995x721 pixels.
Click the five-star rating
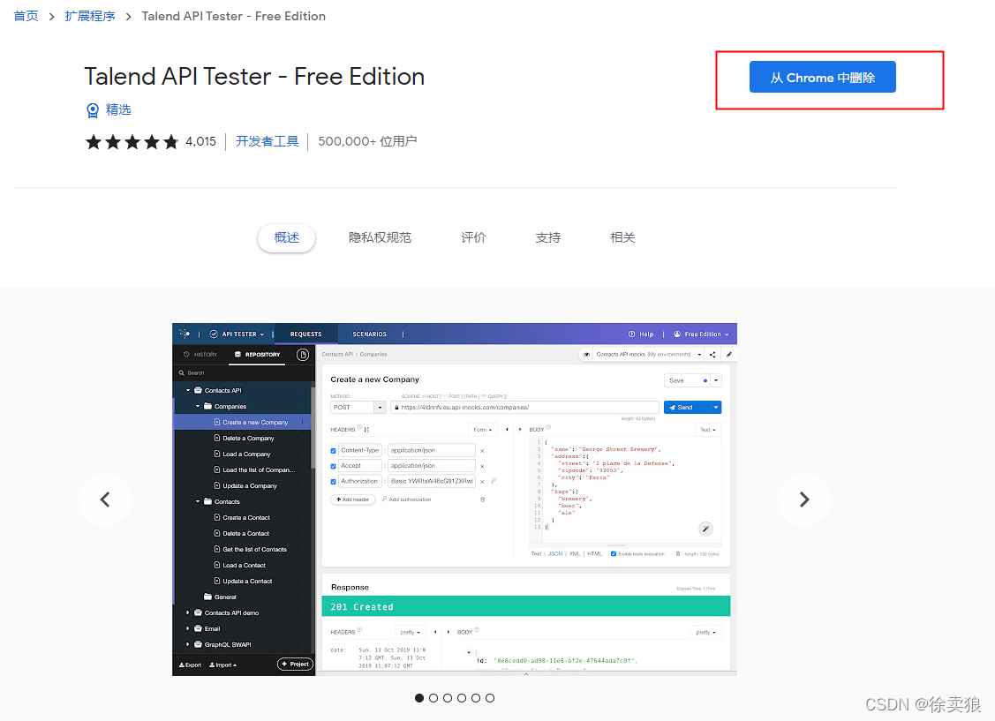point(132,141)
